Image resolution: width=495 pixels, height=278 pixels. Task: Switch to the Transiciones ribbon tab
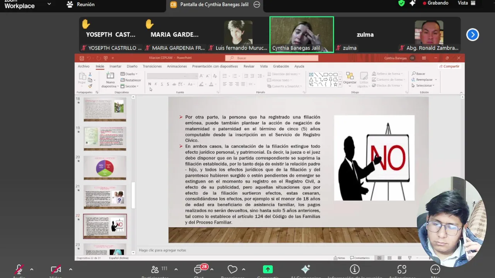[152, 66]
